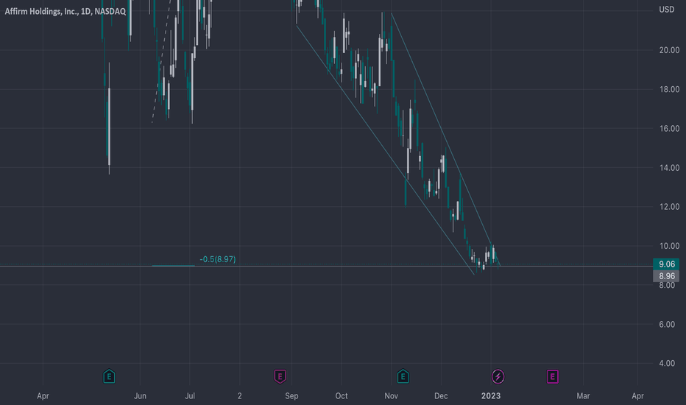Image resolution: width=686 pixels, height=405 pixels.
Task: Click the Jun label on time axis
Action: 140,396
